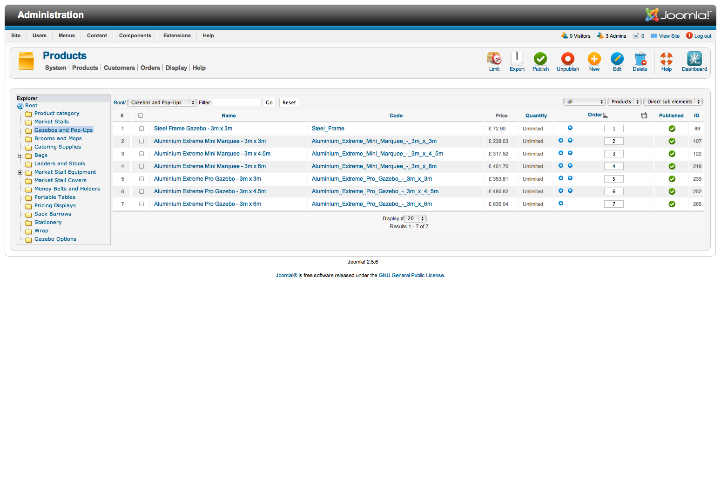The height and width of the screenshot is (482, 721).
Task: Open the 'all' filter dropdown
Action: coord(584,102)
